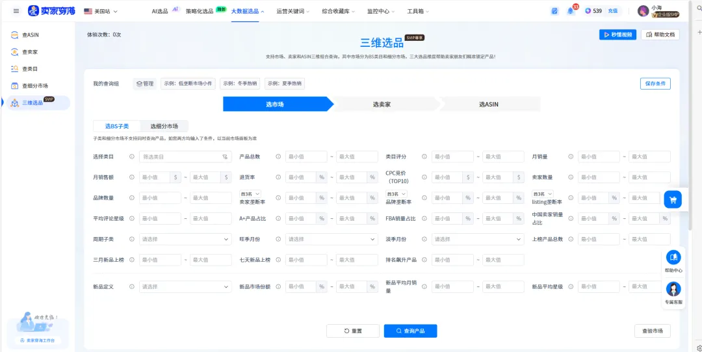
Task: Click info icon next to 新品定义
Action: tap(131, 286)
